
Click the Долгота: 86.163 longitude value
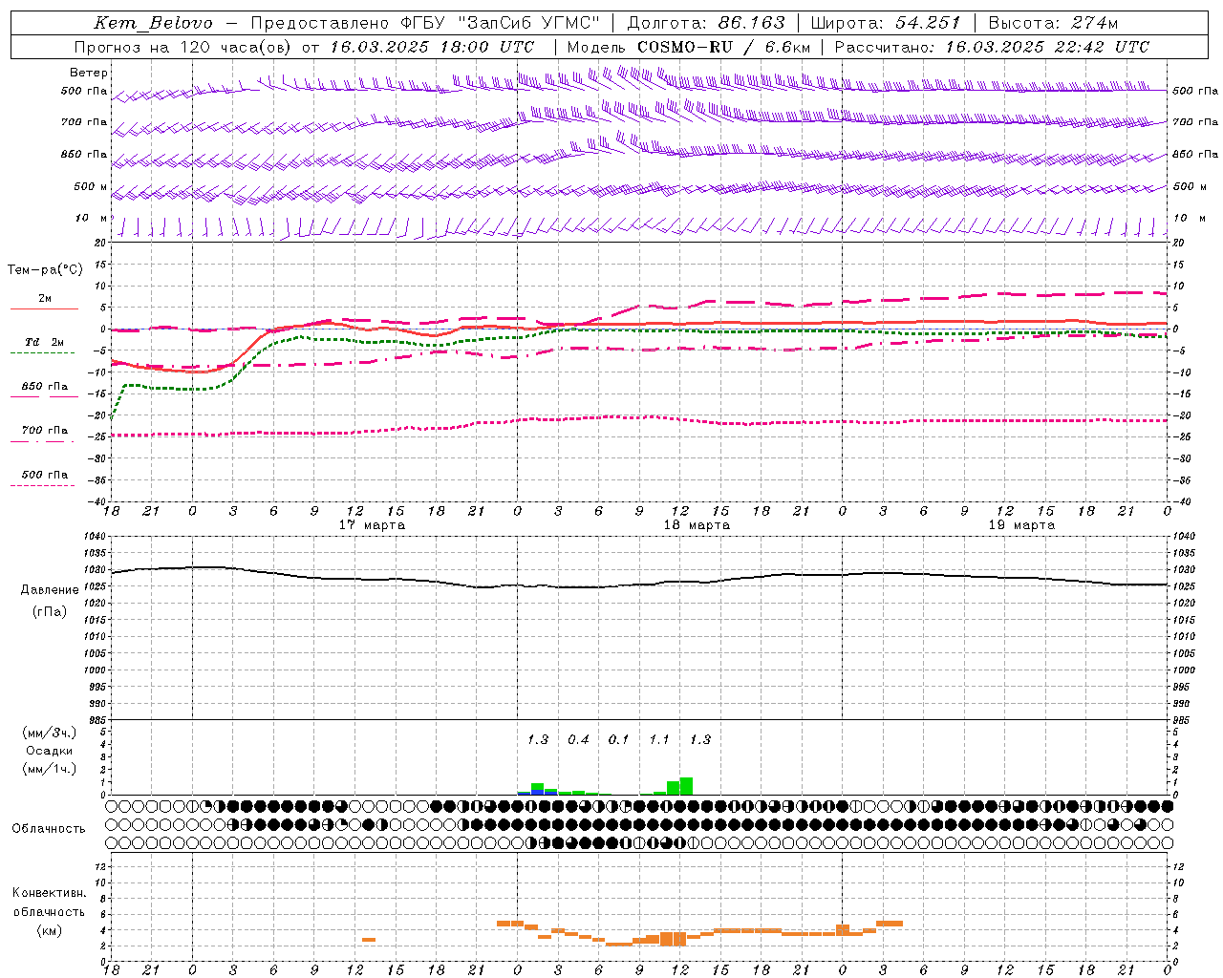point(706,23)
